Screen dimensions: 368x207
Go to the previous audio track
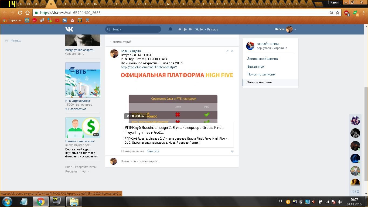(180, 29)
